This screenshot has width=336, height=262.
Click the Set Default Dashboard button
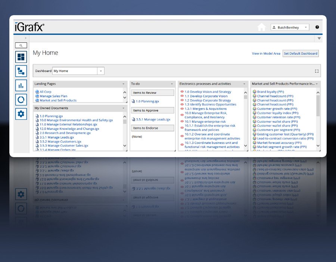pyautogui.click(x=301, y=54)
